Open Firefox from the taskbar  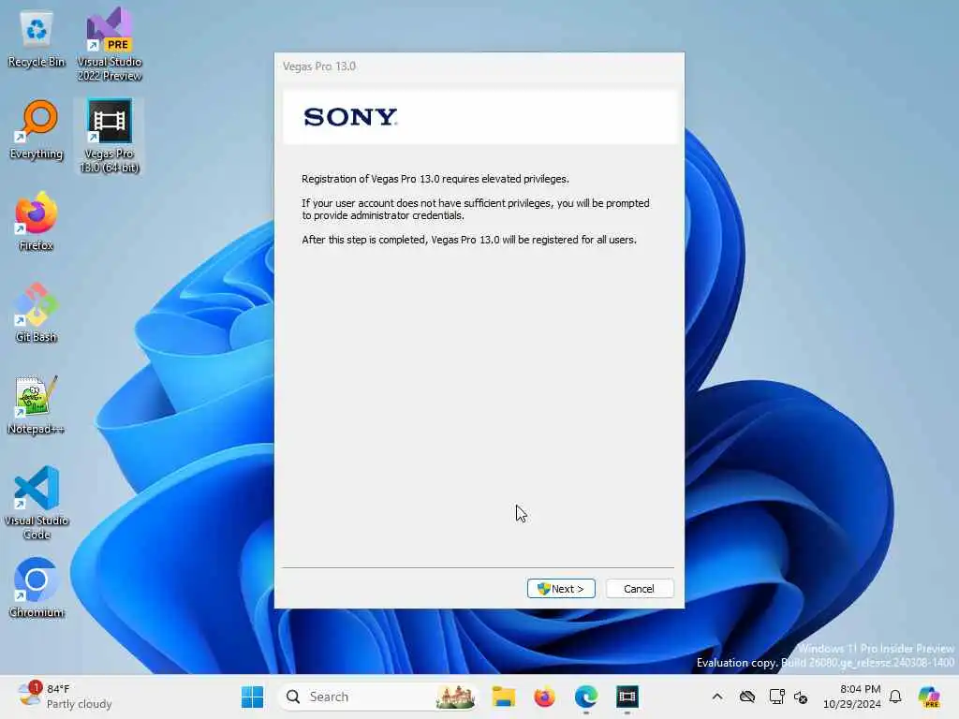(x=544, y=697)
